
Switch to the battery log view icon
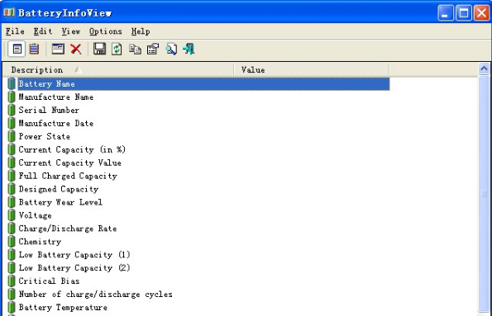click(34, 50)
